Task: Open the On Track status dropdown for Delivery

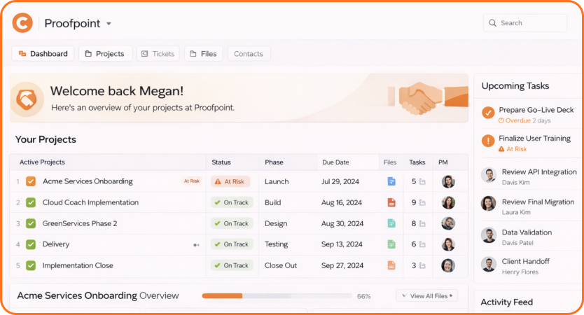Action: 231,244
